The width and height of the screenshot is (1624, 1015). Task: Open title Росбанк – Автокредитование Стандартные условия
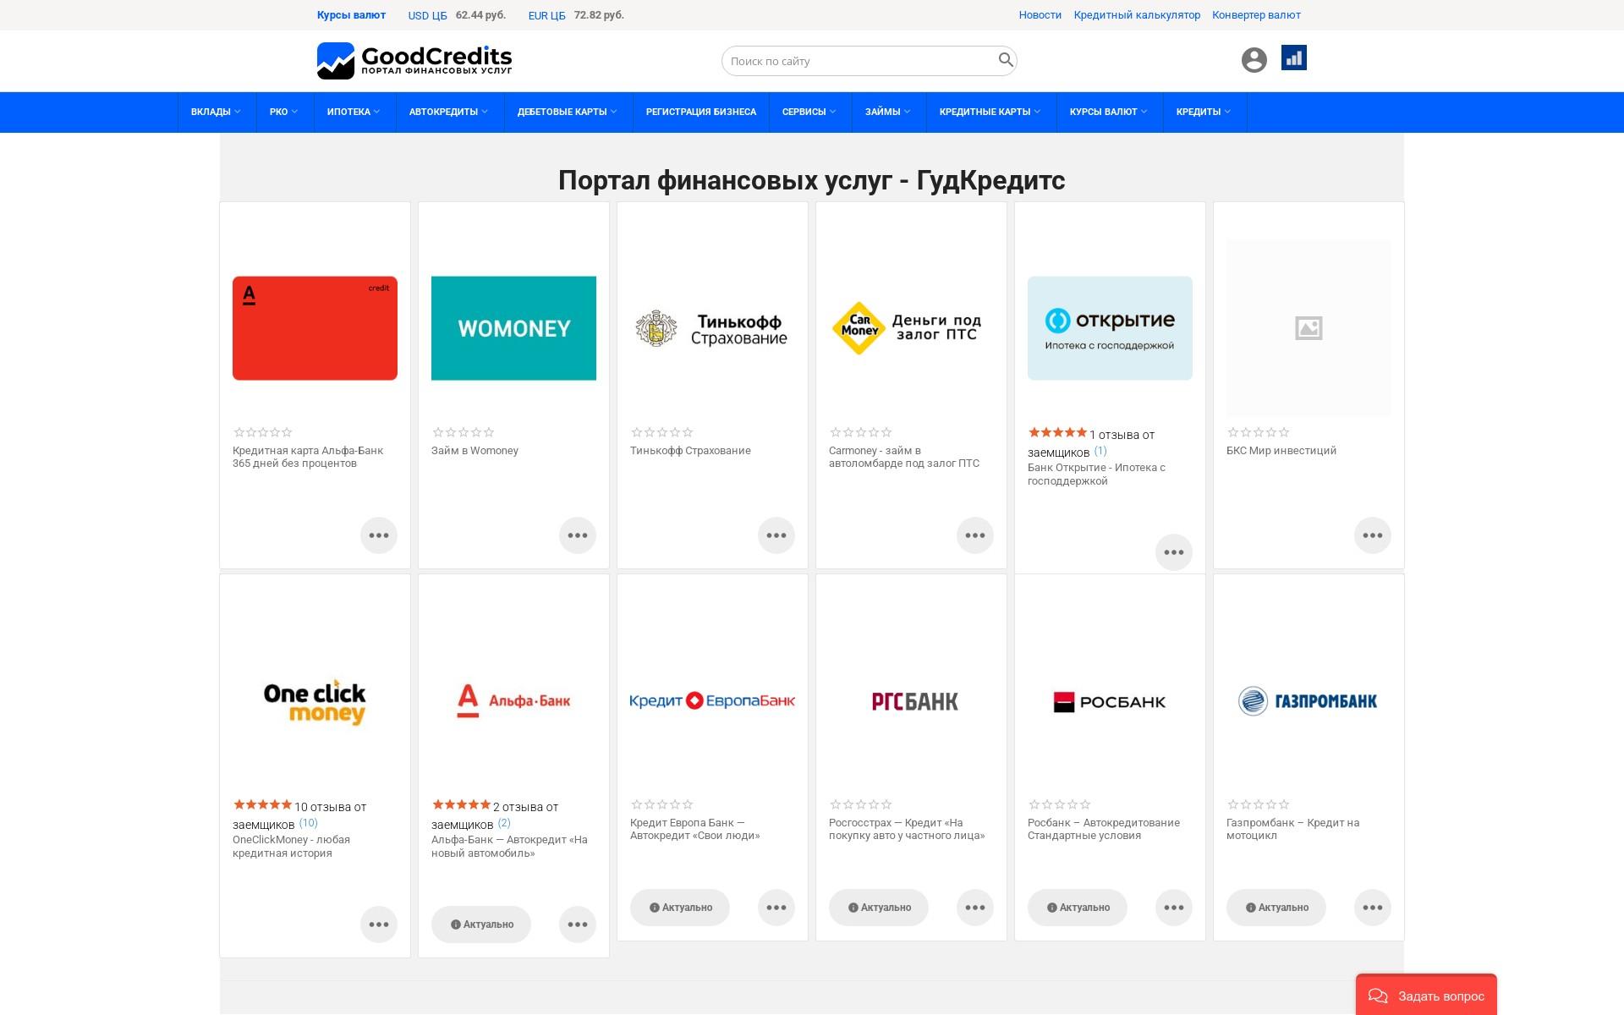1104,829
